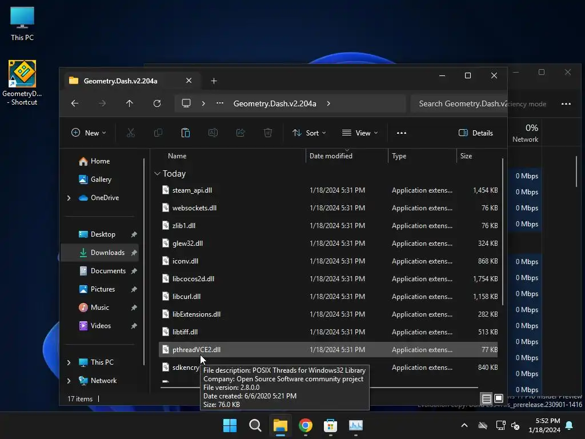Go forward with the right arrow
The image size is (585, 439).
click(102, 103)
